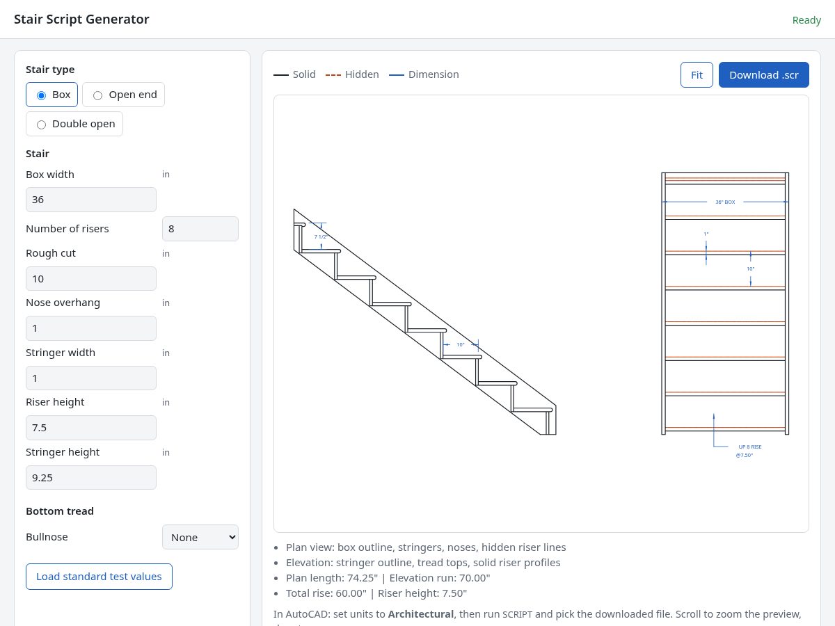Focus the Rough cut input field
Screen dimensions: 835x626
91,278
